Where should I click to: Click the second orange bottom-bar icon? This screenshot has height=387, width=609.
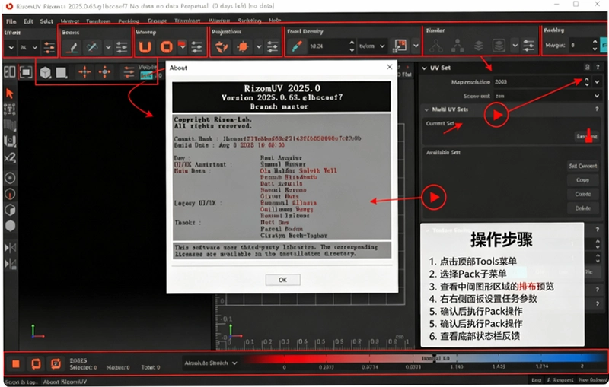(36, 363)
